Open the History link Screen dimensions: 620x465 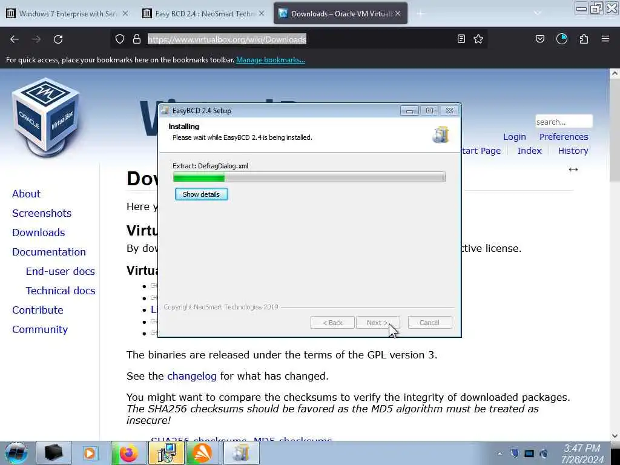pos(573,151)
